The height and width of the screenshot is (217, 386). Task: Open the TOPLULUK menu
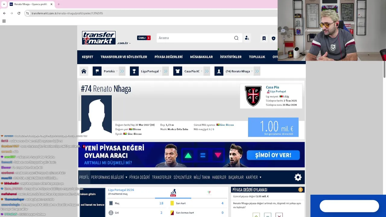(257, 57)
